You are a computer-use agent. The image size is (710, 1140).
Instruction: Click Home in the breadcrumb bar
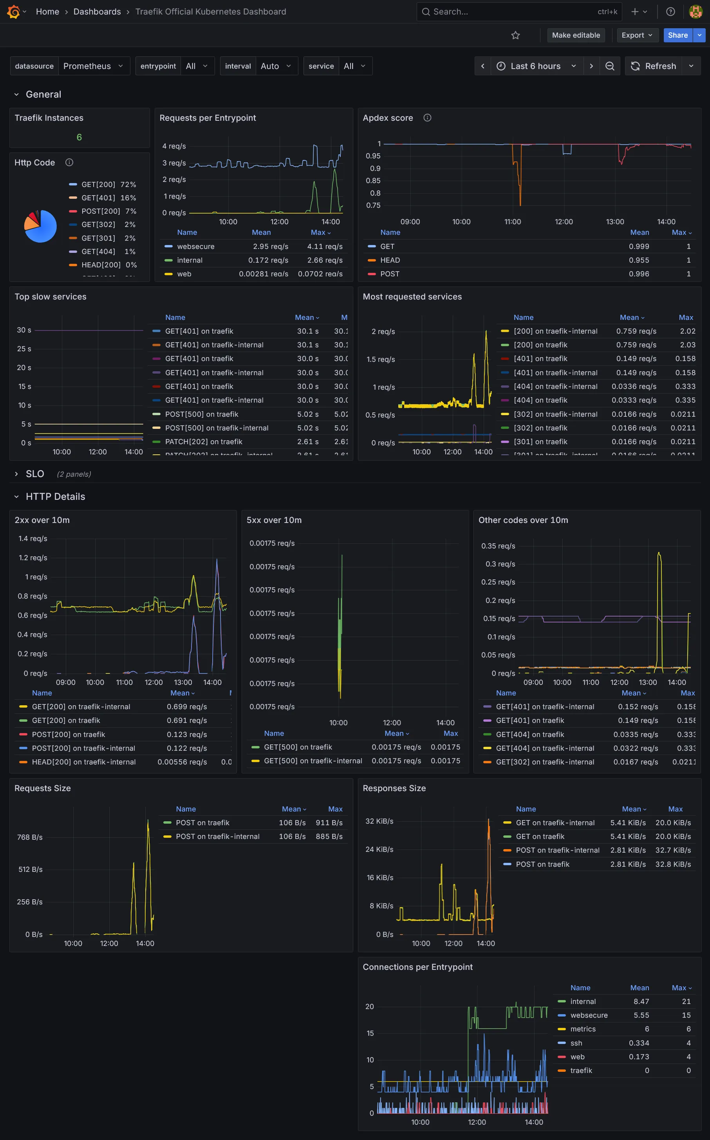(47, 11)
